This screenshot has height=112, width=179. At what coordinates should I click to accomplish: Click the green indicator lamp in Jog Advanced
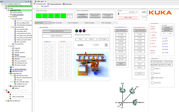pos(77,31)
